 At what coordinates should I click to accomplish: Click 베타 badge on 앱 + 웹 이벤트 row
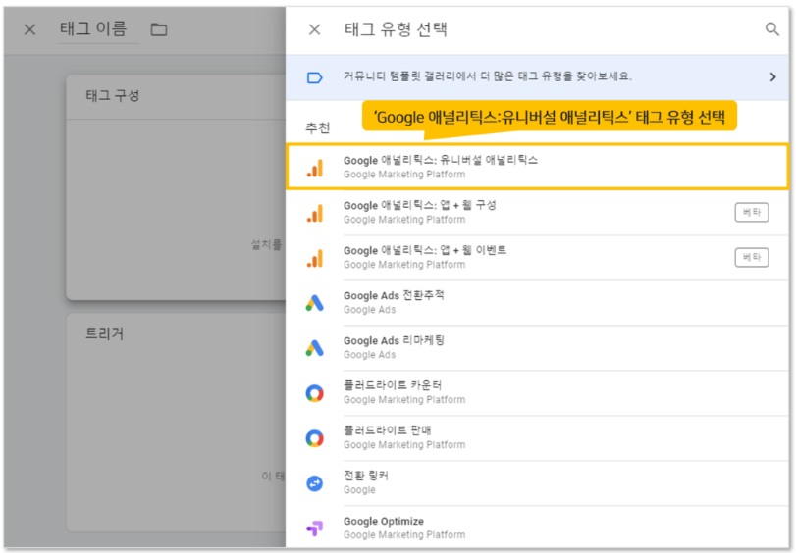751,257
